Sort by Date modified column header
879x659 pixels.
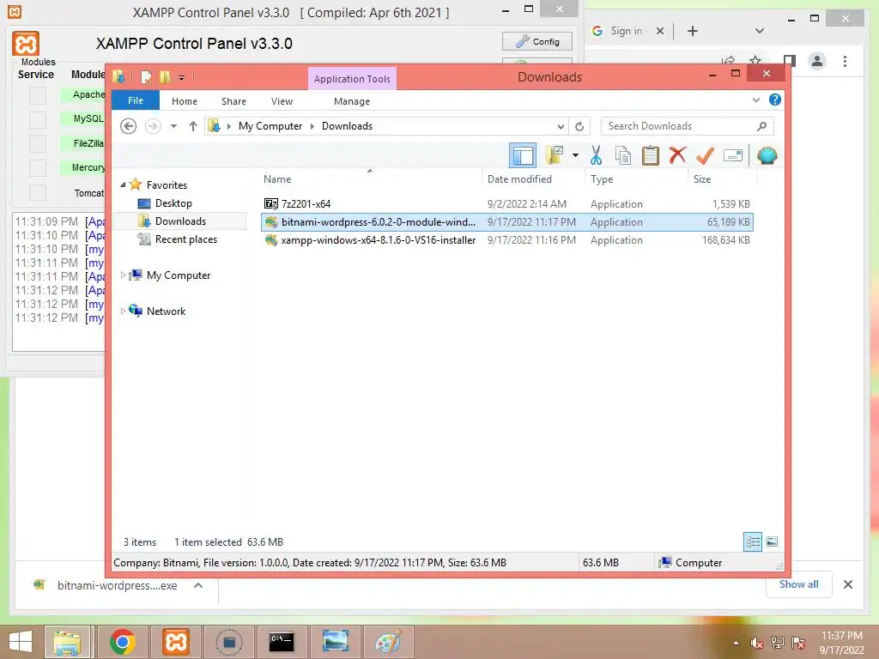tap(532, 178)
